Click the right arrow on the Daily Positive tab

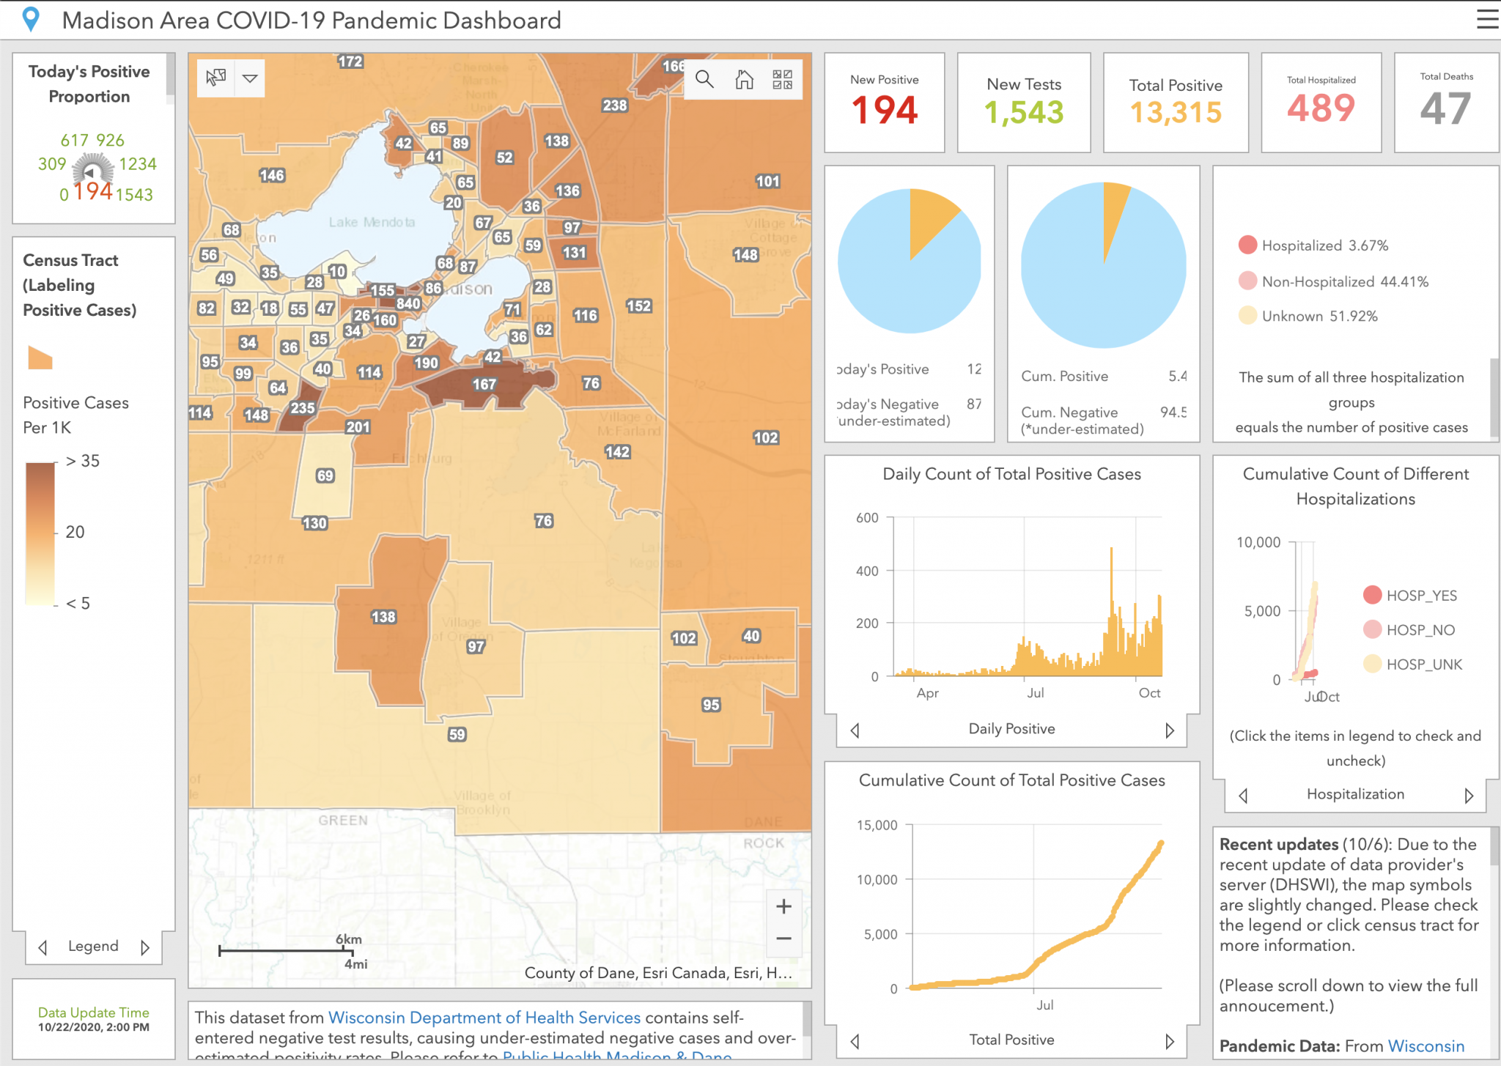(1170, 729)
